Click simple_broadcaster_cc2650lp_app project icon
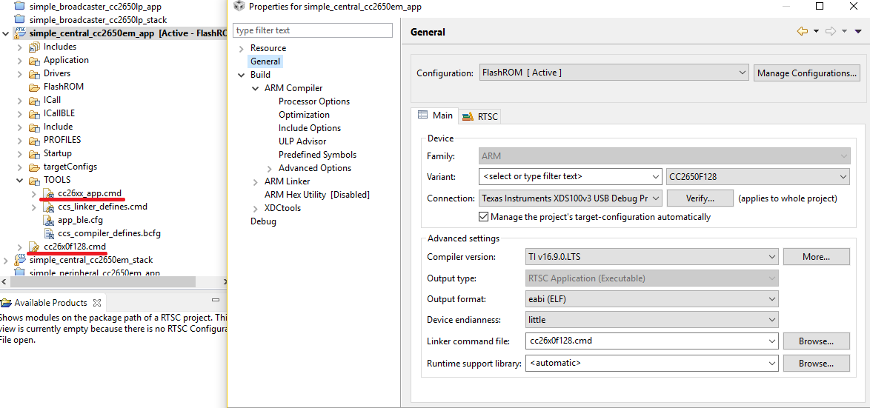 click(20, 7)
